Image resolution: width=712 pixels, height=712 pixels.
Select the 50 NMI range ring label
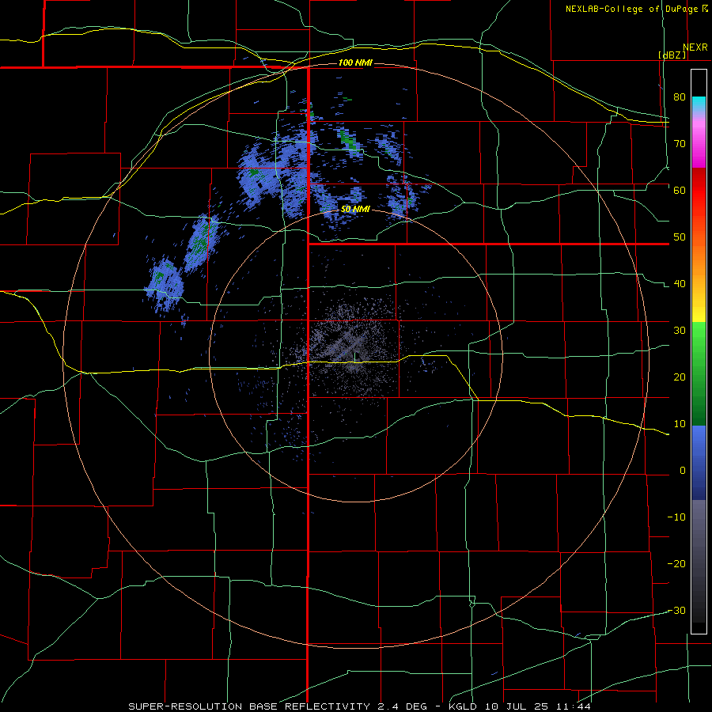click(355, 210)
